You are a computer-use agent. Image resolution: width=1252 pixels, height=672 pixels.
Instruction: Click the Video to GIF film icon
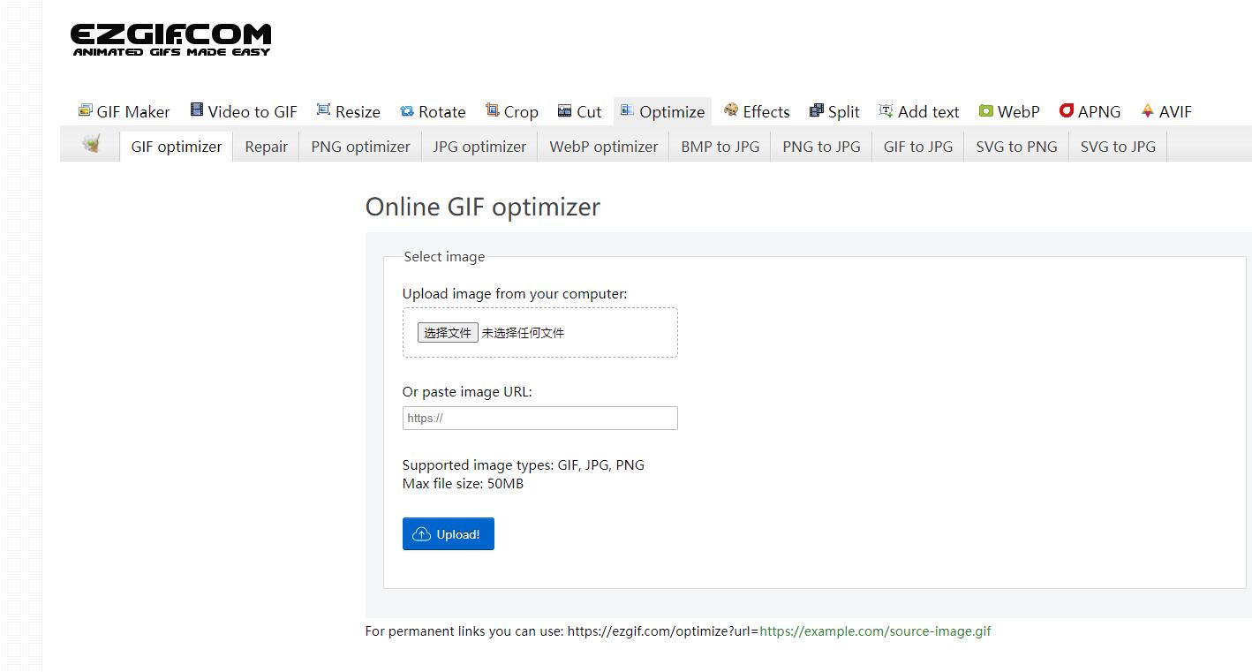[197, 110]
